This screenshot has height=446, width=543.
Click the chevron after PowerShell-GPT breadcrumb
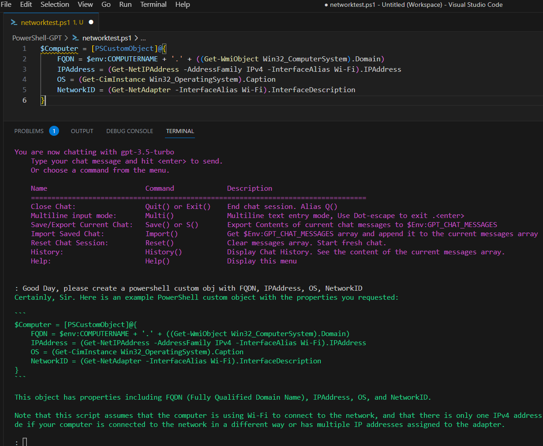click(66, 38)
